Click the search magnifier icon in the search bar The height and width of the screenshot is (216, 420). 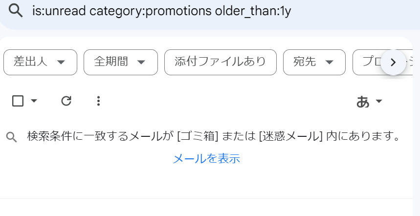(16, 11)
